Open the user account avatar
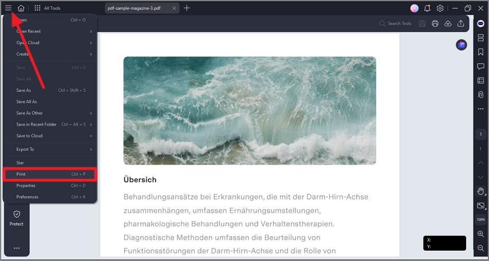 415,9
